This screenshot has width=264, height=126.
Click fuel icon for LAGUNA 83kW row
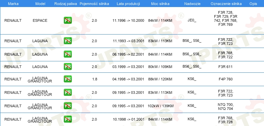coord(68,41)
